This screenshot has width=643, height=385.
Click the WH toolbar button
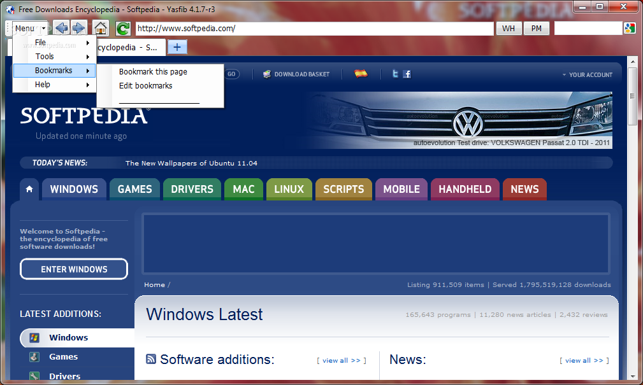[509, 28]
